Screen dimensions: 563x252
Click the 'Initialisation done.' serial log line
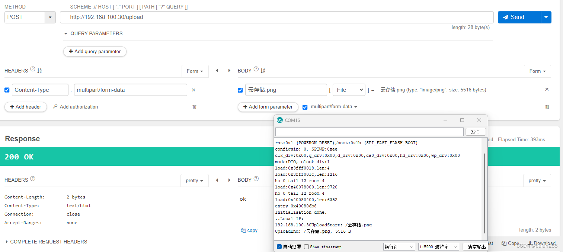[x=301, y=212]
